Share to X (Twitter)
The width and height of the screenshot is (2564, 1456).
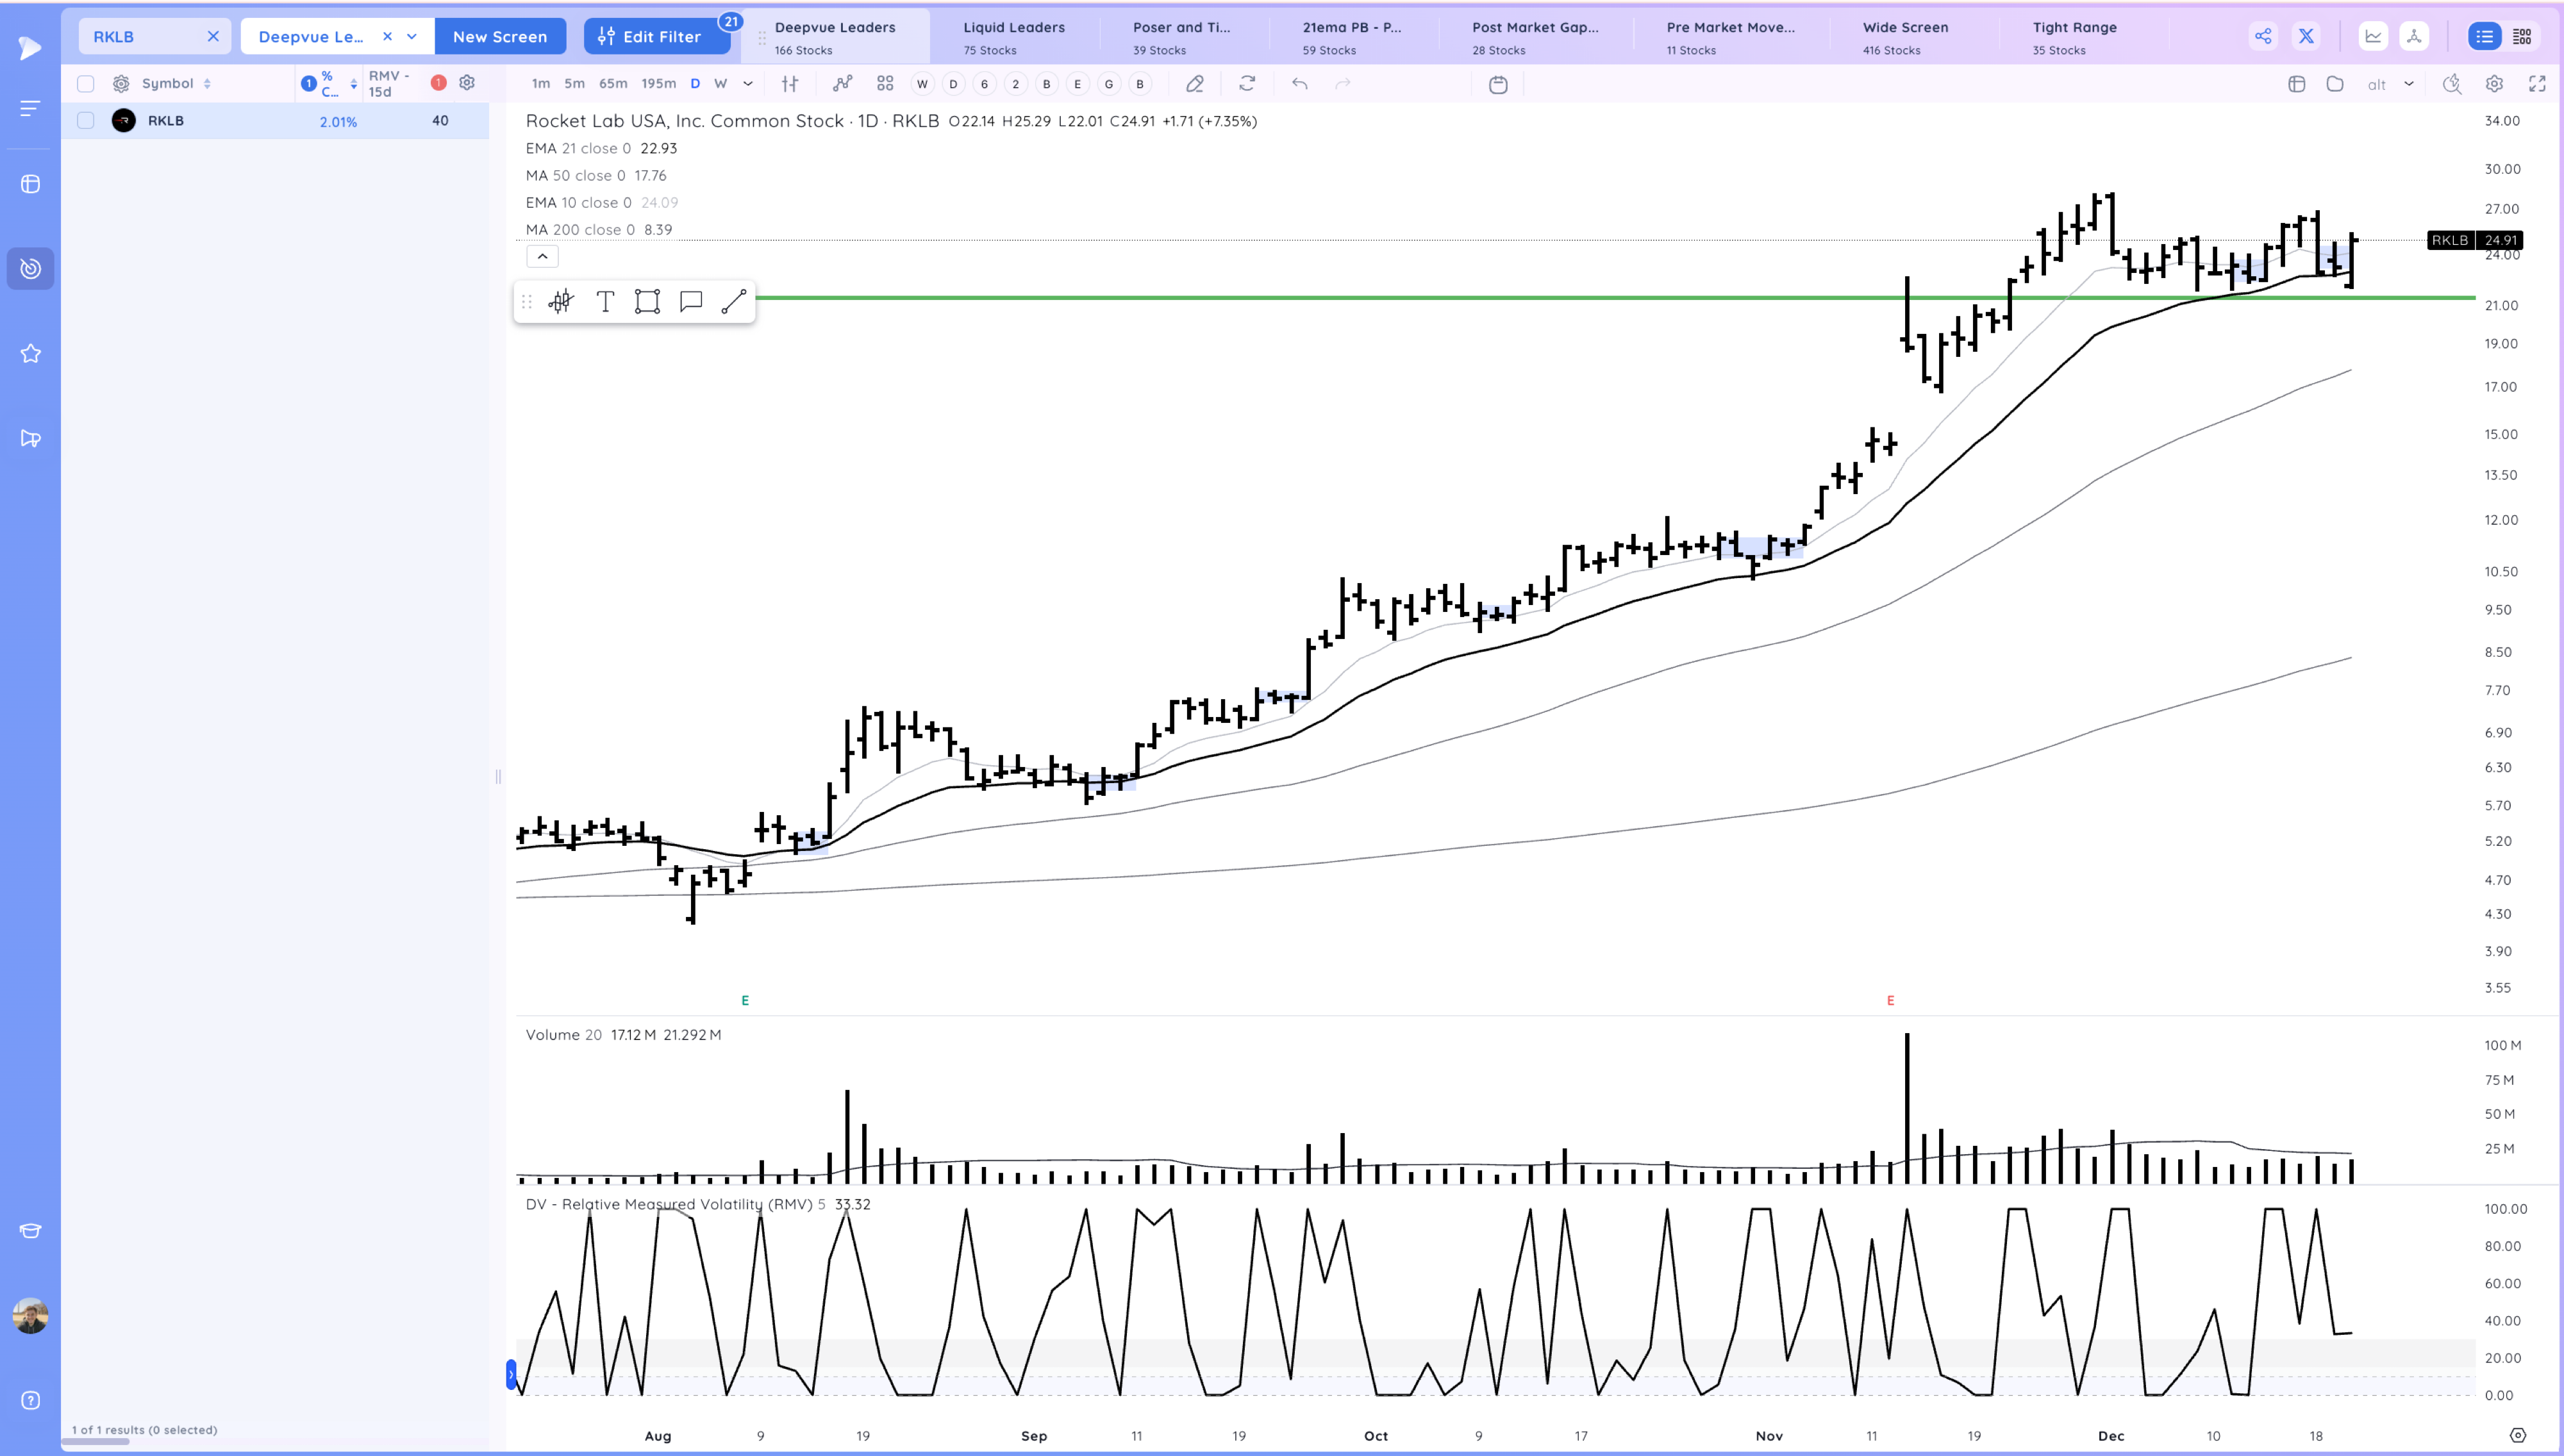tap(2306, 37)
